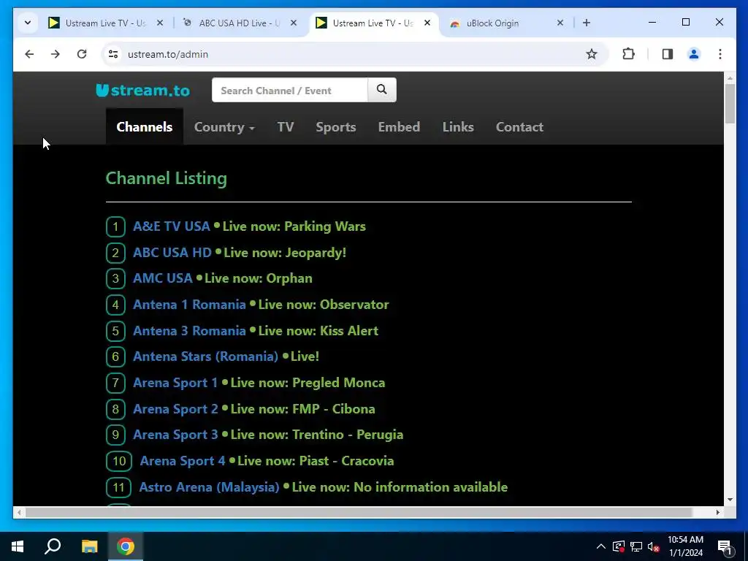Open a new tab with the plus button

587,23
